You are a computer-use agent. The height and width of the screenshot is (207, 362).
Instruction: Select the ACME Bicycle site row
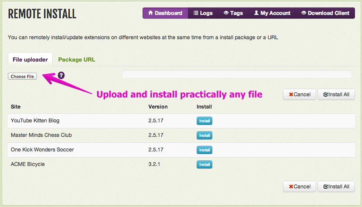tap(181, 164)
